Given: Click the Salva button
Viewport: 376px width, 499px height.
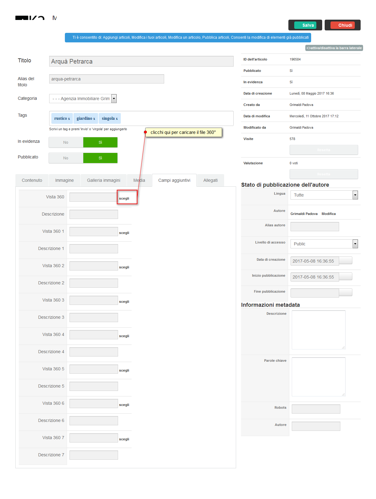Looking at the screenshot, I should pos(305,25).
